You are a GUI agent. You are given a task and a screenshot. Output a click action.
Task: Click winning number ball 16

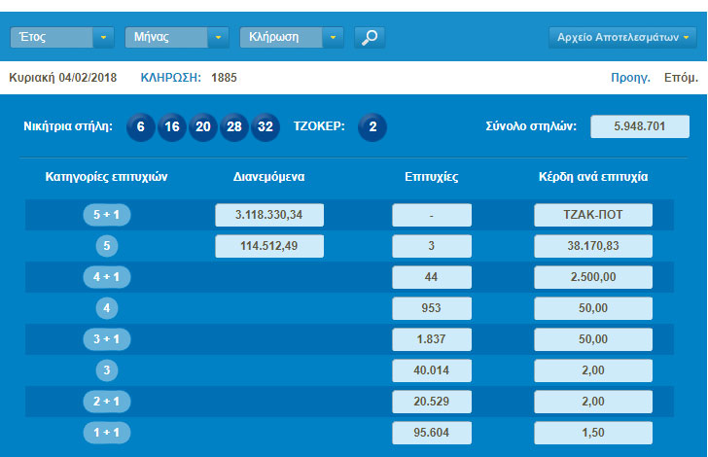tap(172, 126)
